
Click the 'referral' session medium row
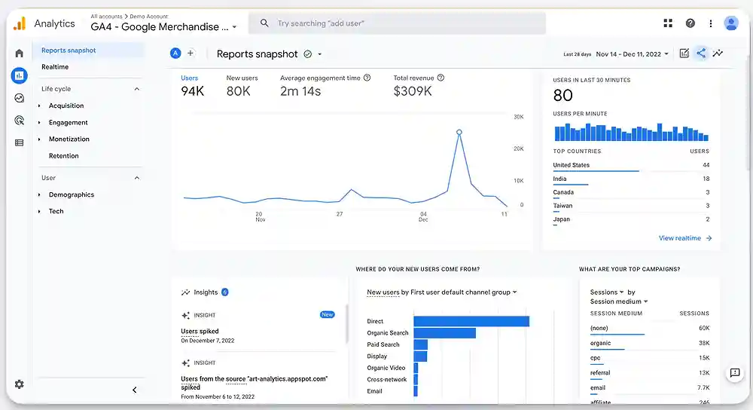pos(650,374)
